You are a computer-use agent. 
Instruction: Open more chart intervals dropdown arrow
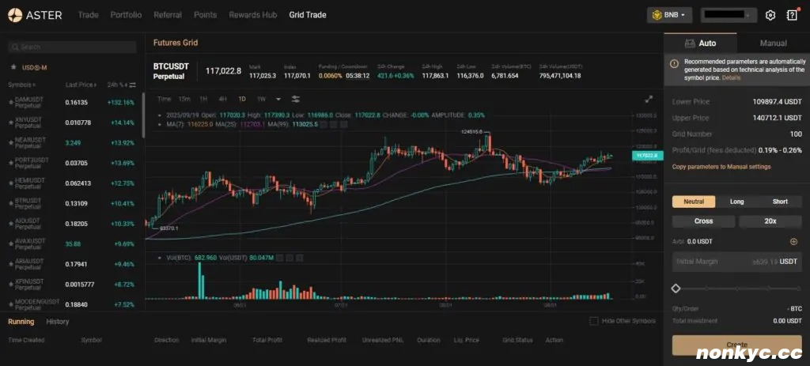(278, 99)
